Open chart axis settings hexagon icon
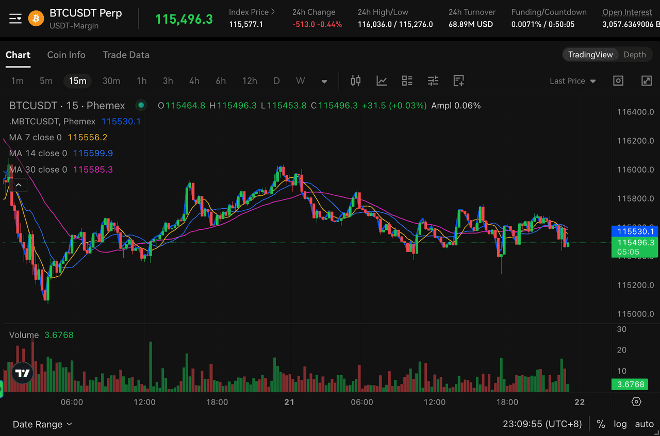 636,401
